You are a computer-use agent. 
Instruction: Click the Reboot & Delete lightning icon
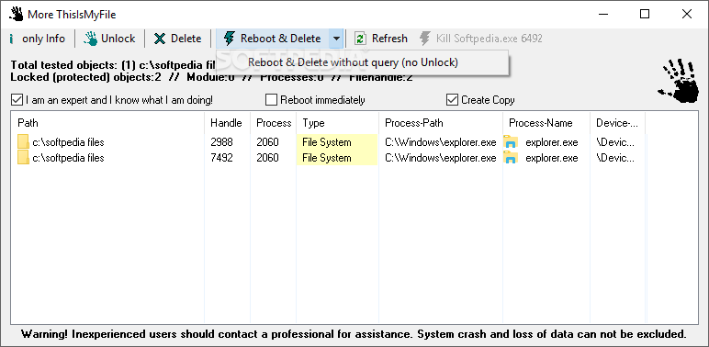click(x=230, y=39)
